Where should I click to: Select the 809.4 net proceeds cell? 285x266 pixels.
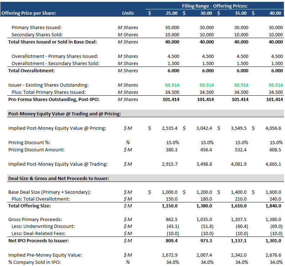(x=172, y=241)
